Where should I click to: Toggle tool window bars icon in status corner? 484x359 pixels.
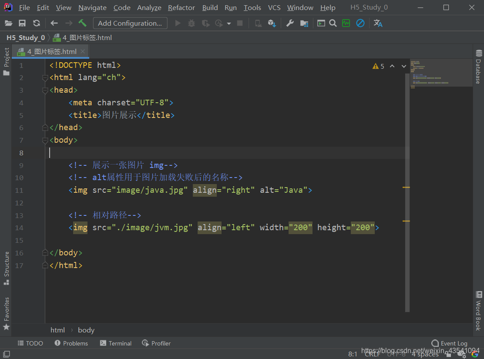pyautogui.click(x=7, y=354)
